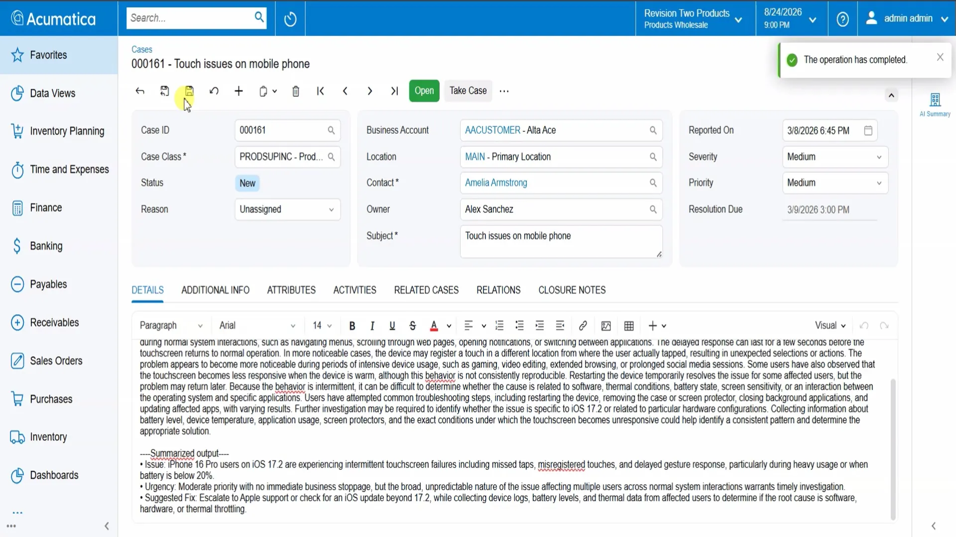
Task: Open the Severity dropdown
Action: click(835, 157)
